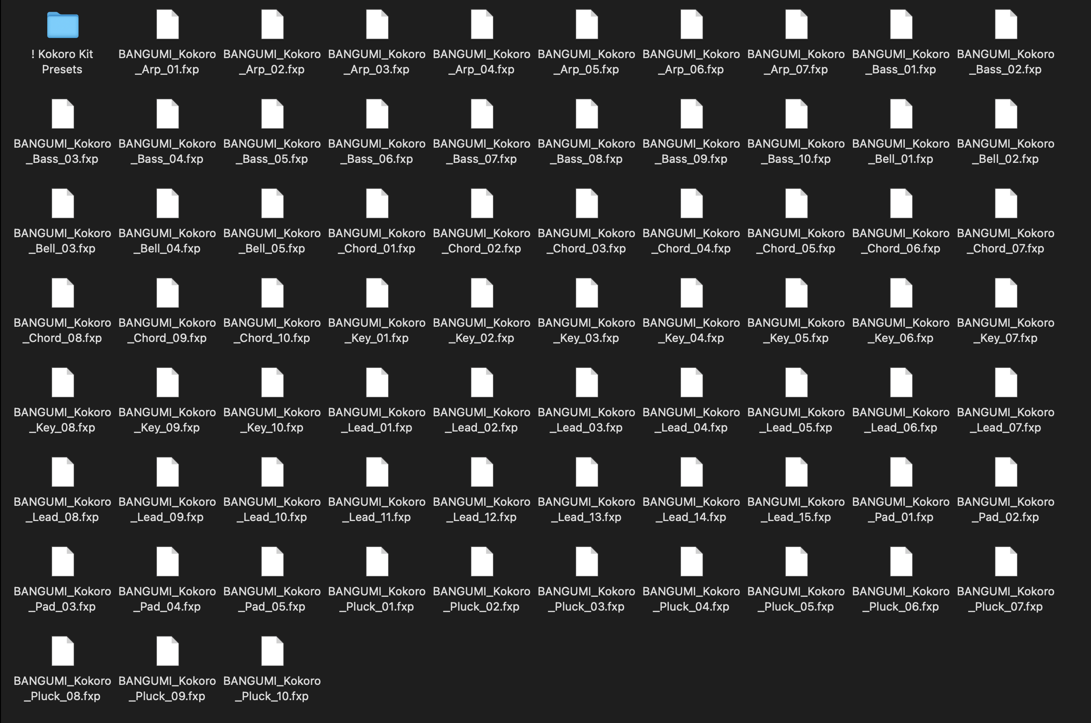Select the BANGUMI_Kokoro_Pluck_10.fxp file icon
This screenshot has height=723, width=1091.
[272, 651]
